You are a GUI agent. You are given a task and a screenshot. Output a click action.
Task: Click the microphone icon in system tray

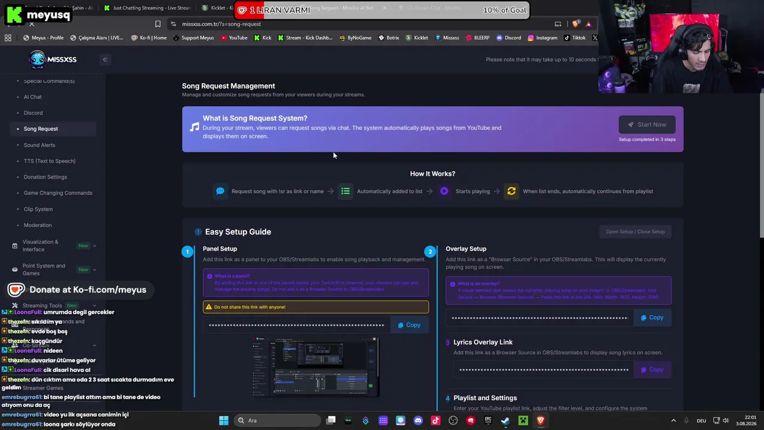click(x=686, y=420)
